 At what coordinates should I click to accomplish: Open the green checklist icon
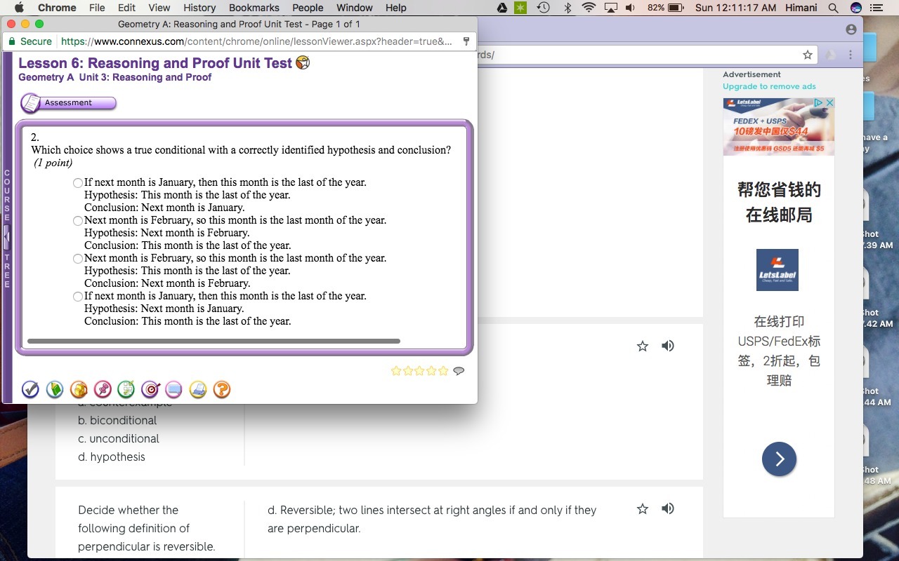[x=126, y=389]
